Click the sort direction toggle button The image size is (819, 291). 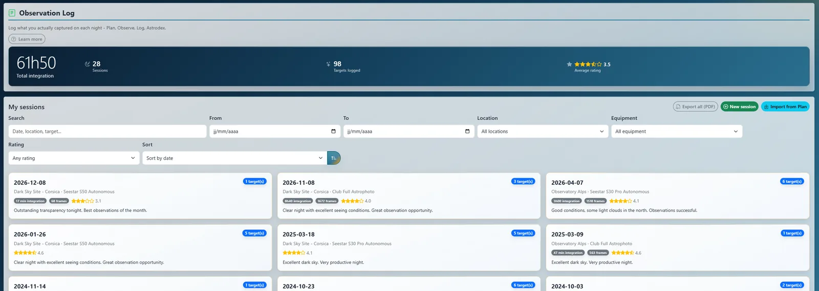[x=334, y=158]
